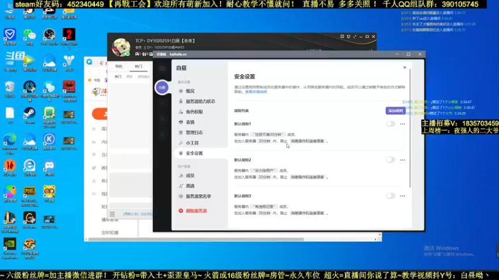Open the blue K music player shortcut
499x280 pixels.
[49, 142]
